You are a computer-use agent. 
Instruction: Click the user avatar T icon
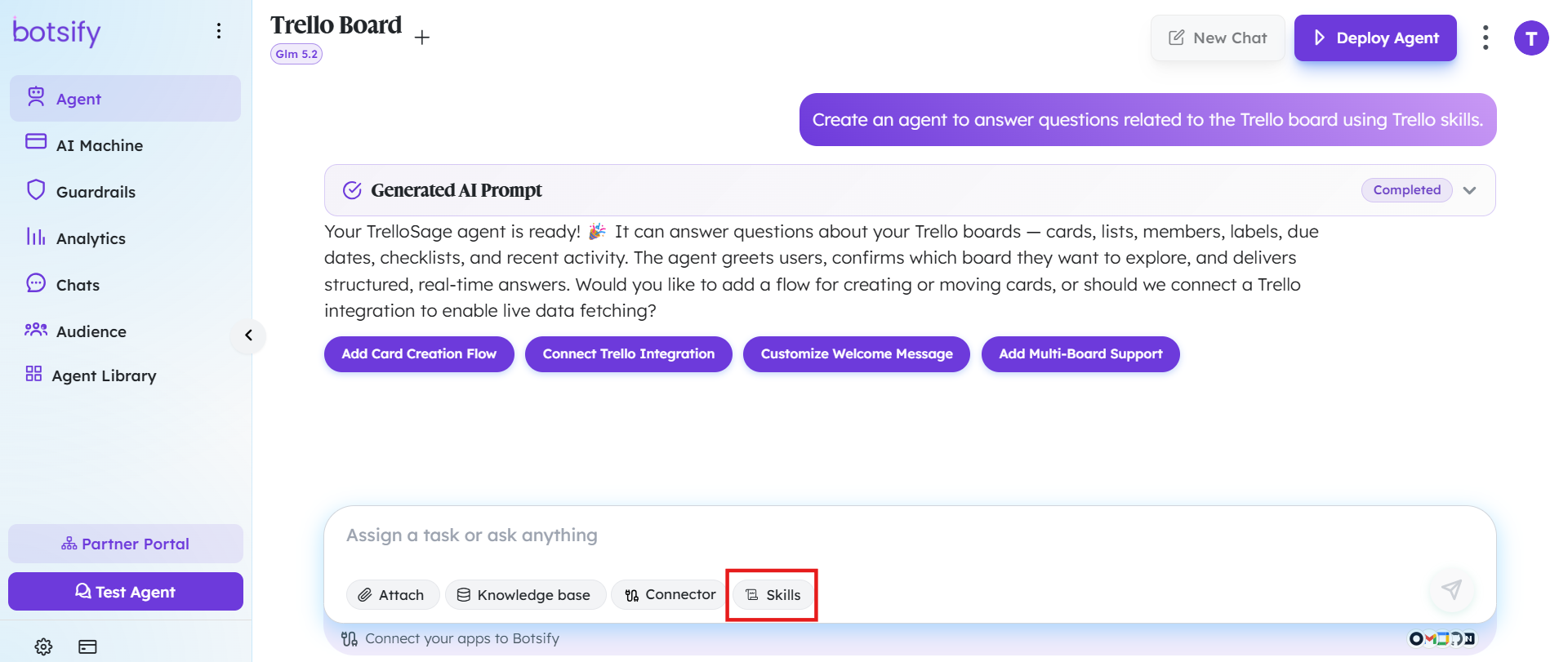(1531, 38)
